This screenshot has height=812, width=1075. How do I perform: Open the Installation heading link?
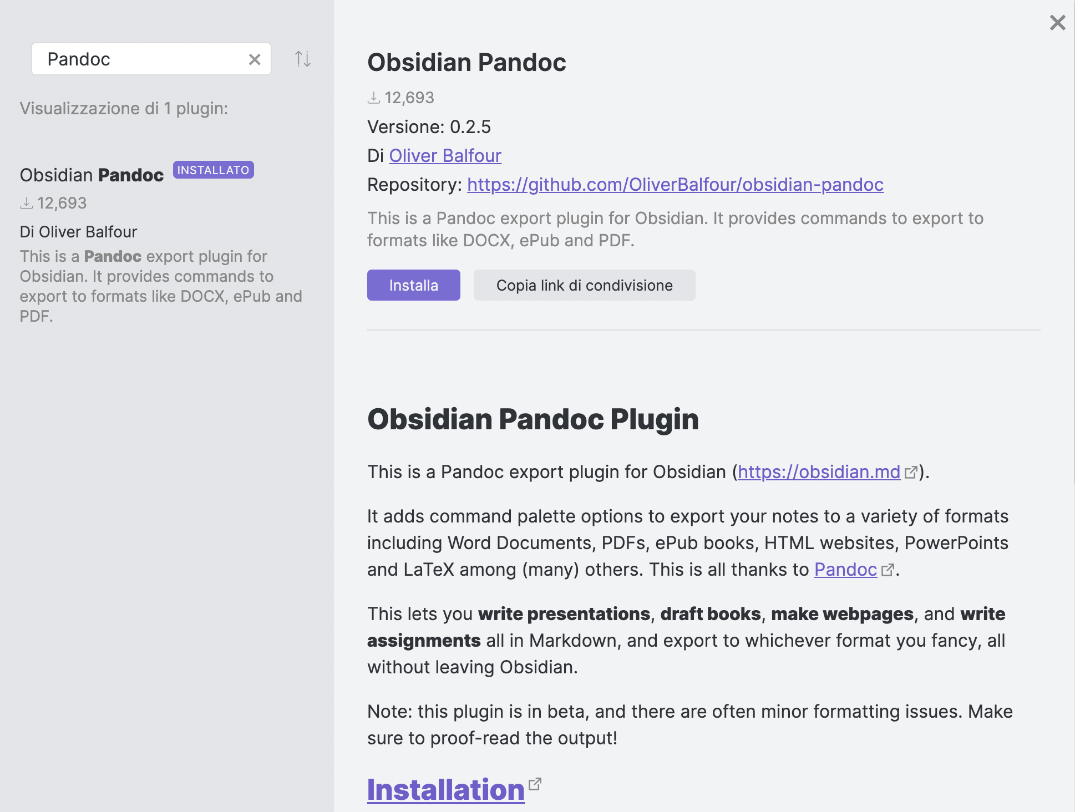(446, 790)
